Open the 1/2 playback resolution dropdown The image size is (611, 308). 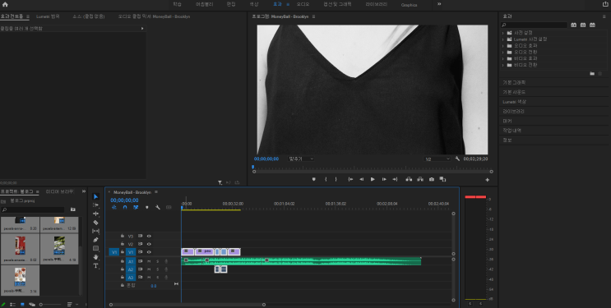437,159
